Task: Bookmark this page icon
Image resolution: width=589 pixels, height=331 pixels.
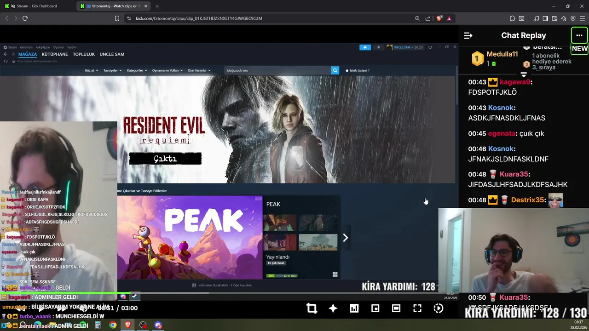Action: (117, 18)
